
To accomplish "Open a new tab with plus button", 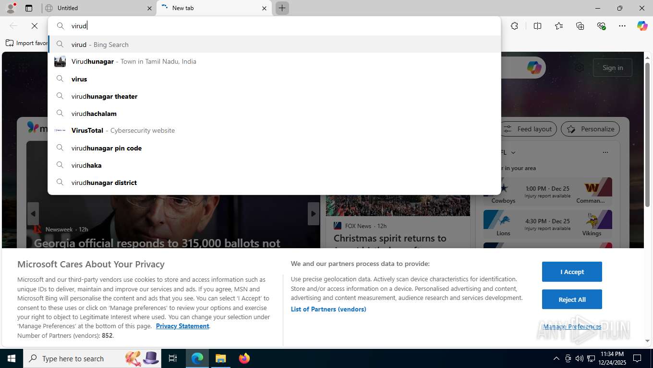I will pyautogui.click(x=282, y=8).
